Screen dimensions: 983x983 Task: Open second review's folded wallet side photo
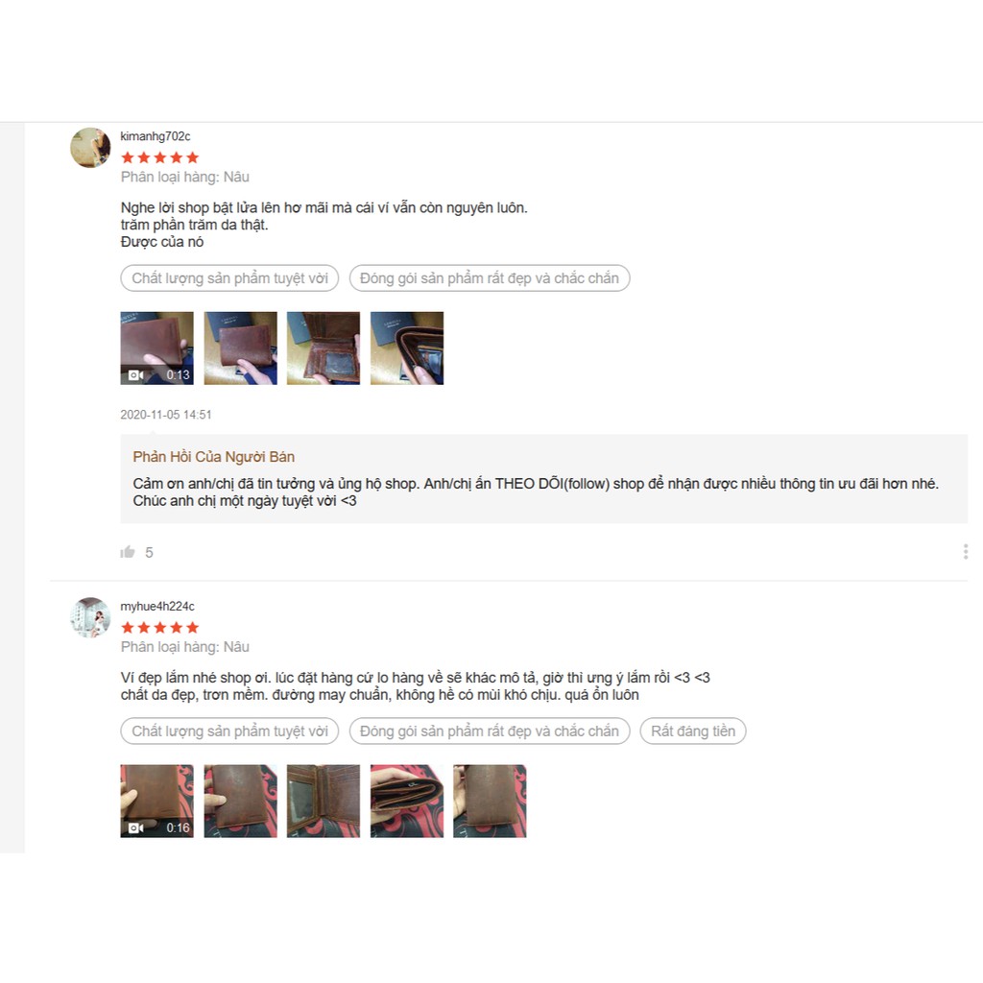[x=407, y=802]
